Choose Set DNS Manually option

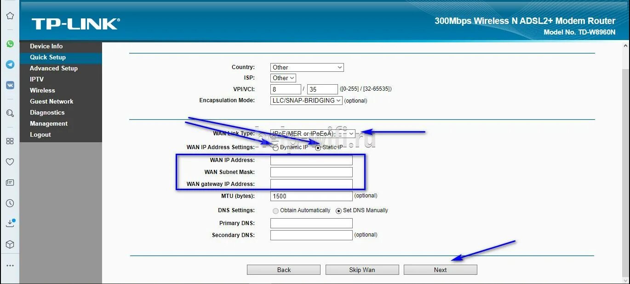(339, 211)
